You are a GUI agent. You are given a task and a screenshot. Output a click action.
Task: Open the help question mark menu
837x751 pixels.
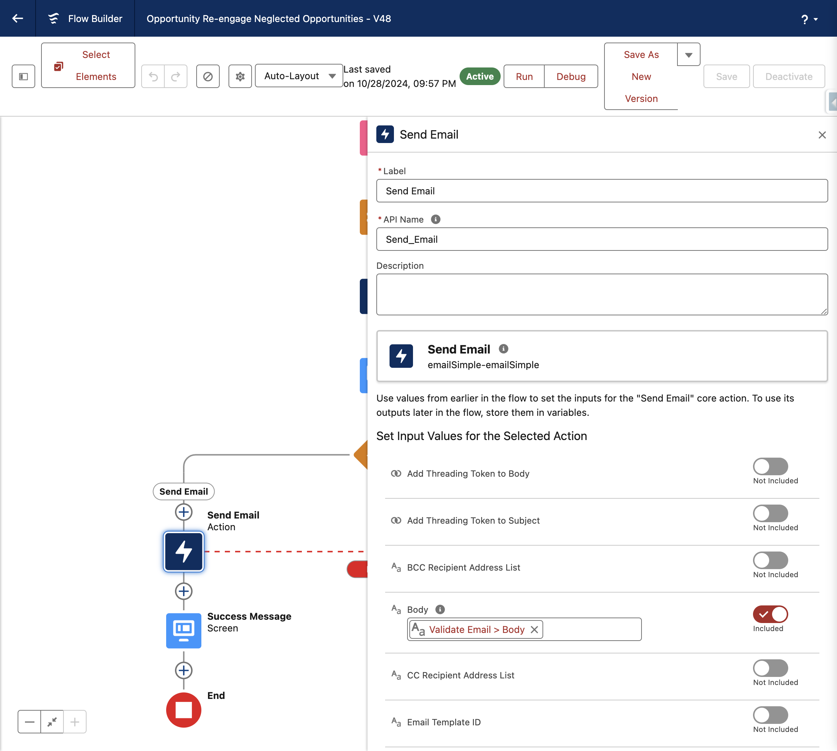coord(809,19)
